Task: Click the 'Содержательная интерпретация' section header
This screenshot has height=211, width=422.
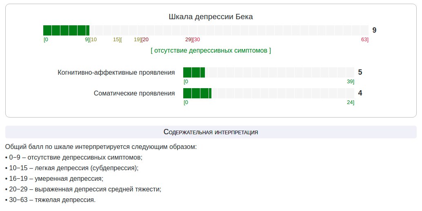Action: coord(211,132)
